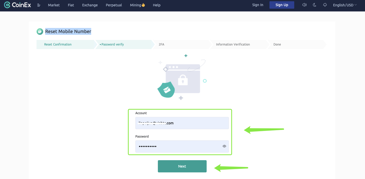Click the Next button
365x179 pixels.
coord(182,166)
